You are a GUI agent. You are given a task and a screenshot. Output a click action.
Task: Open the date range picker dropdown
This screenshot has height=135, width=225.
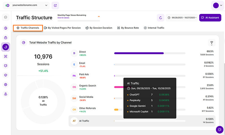click(181, 18)
